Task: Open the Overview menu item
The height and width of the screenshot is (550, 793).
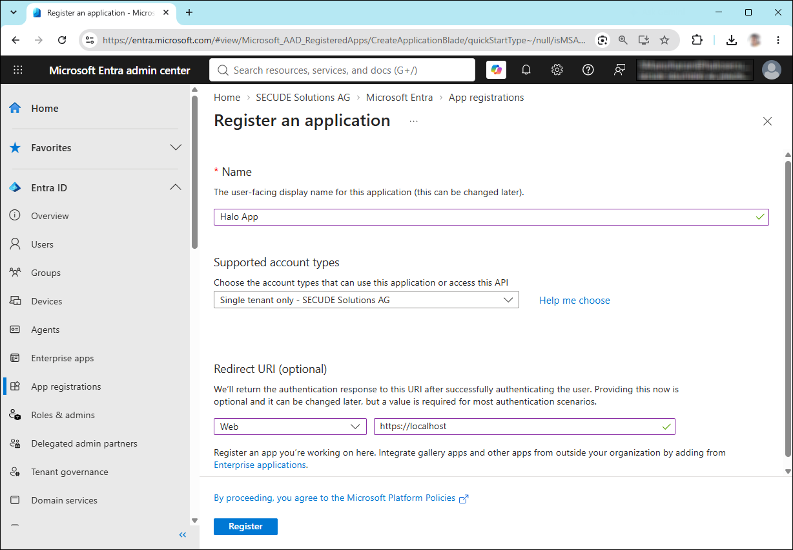Action: [x=50, y=216]
